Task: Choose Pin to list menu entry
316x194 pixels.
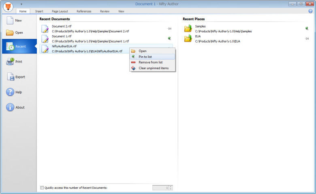Action: (x=152, y=57)
